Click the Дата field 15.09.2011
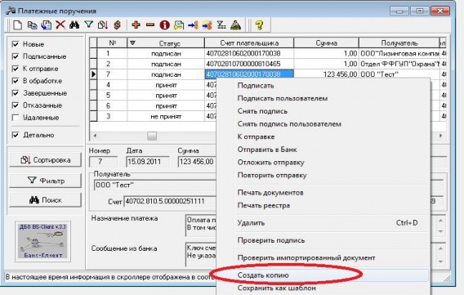The height and width of the screenshot is (295, 464). point(148,162)
